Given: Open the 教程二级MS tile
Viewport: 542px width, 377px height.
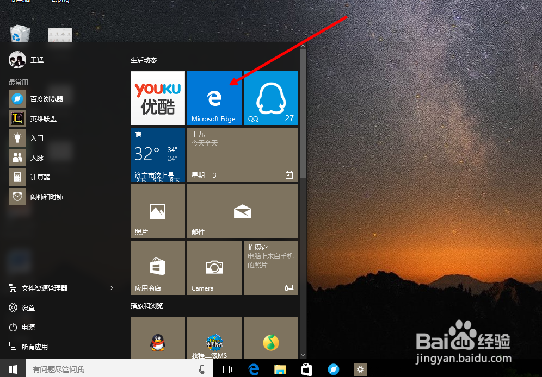Looking at the screenshot, I should click(x=214, y=338).
